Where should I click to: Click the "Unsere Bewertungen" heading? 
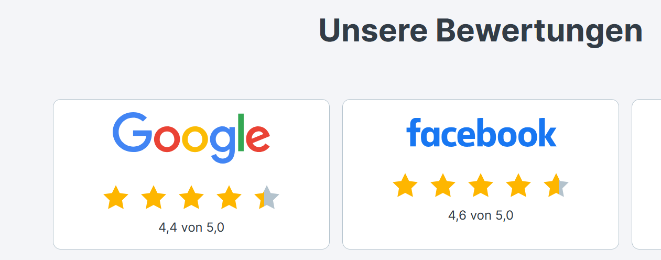(x=481, y=31)
